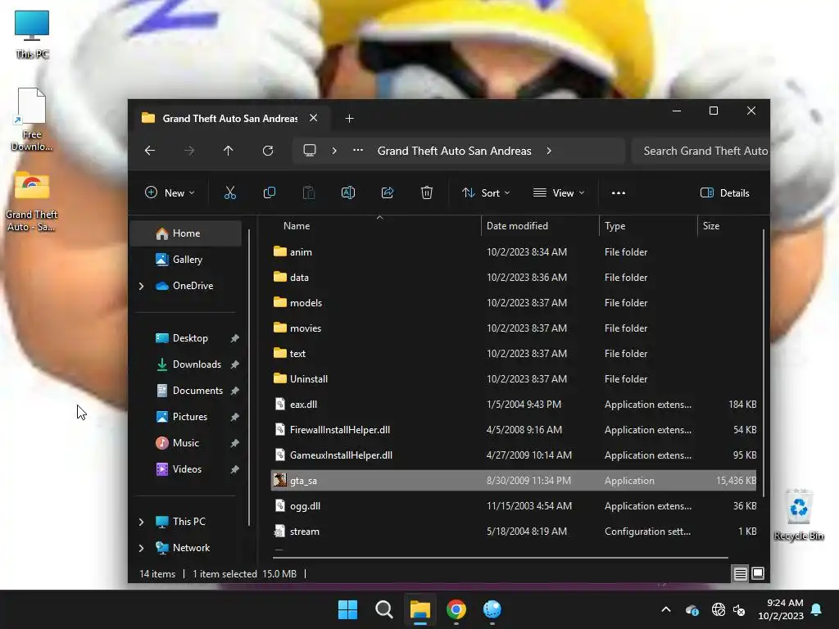
Task: Unpin Music using its pin icon
Action: [235, 443]
